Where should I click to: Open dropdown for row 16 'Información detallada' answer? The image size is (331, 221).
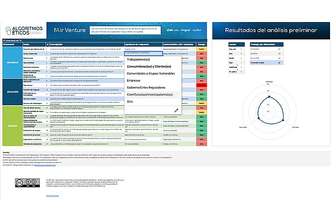pyautogui.click(x=162, y=121)
